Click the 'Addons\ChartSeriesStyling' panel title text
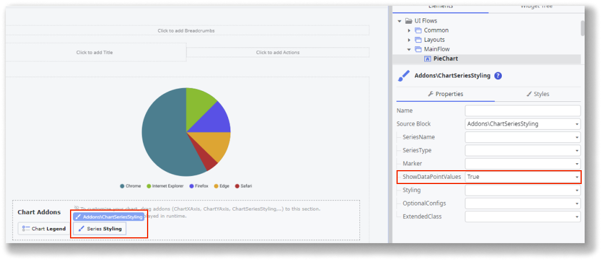602x261 pixels. tap(453, 76)
